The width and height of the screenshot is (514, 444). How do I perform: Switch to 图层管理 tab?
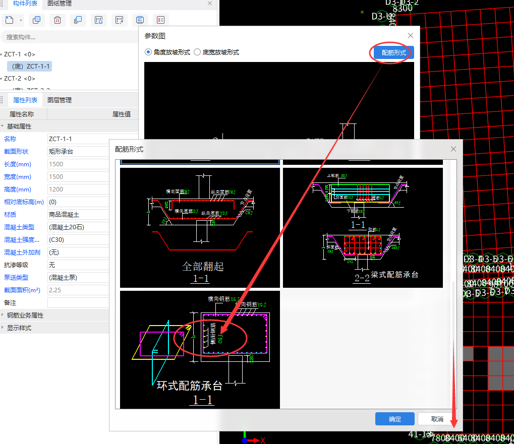point(60,100)
